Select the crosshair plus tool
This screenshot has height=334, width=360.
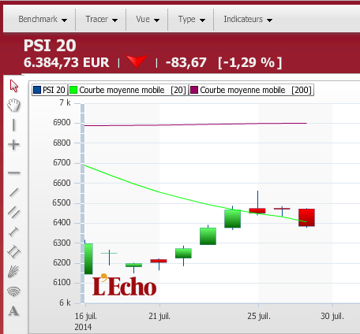click(13, 145)
